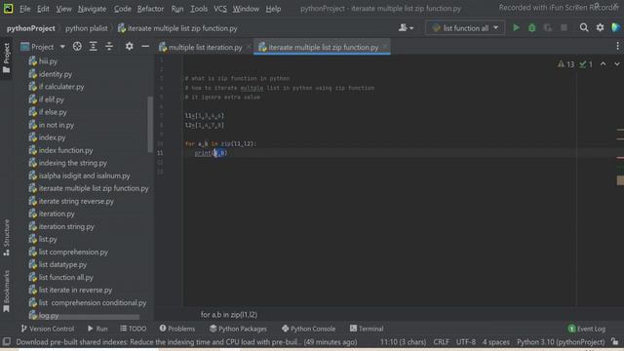This screenshot has height=351, width=624.
Task: Collapse all in Project panel
Action: pyautogui.click(x=108, y=47)
